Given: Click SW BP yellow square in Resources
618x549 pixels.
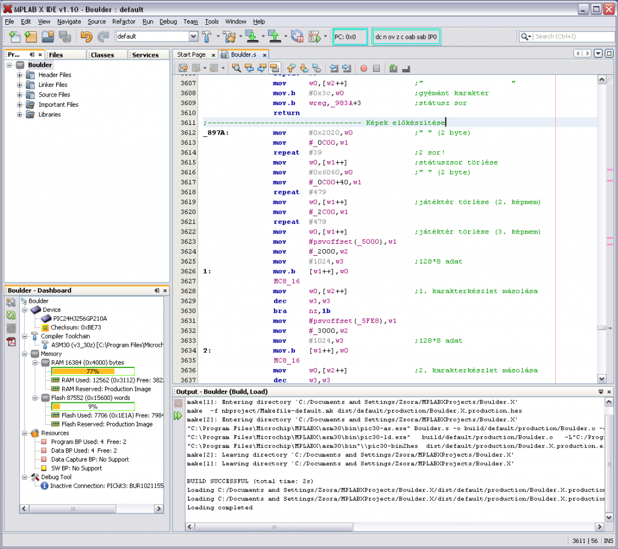Looking at the screenshot, I should click(x=44, y=468).
